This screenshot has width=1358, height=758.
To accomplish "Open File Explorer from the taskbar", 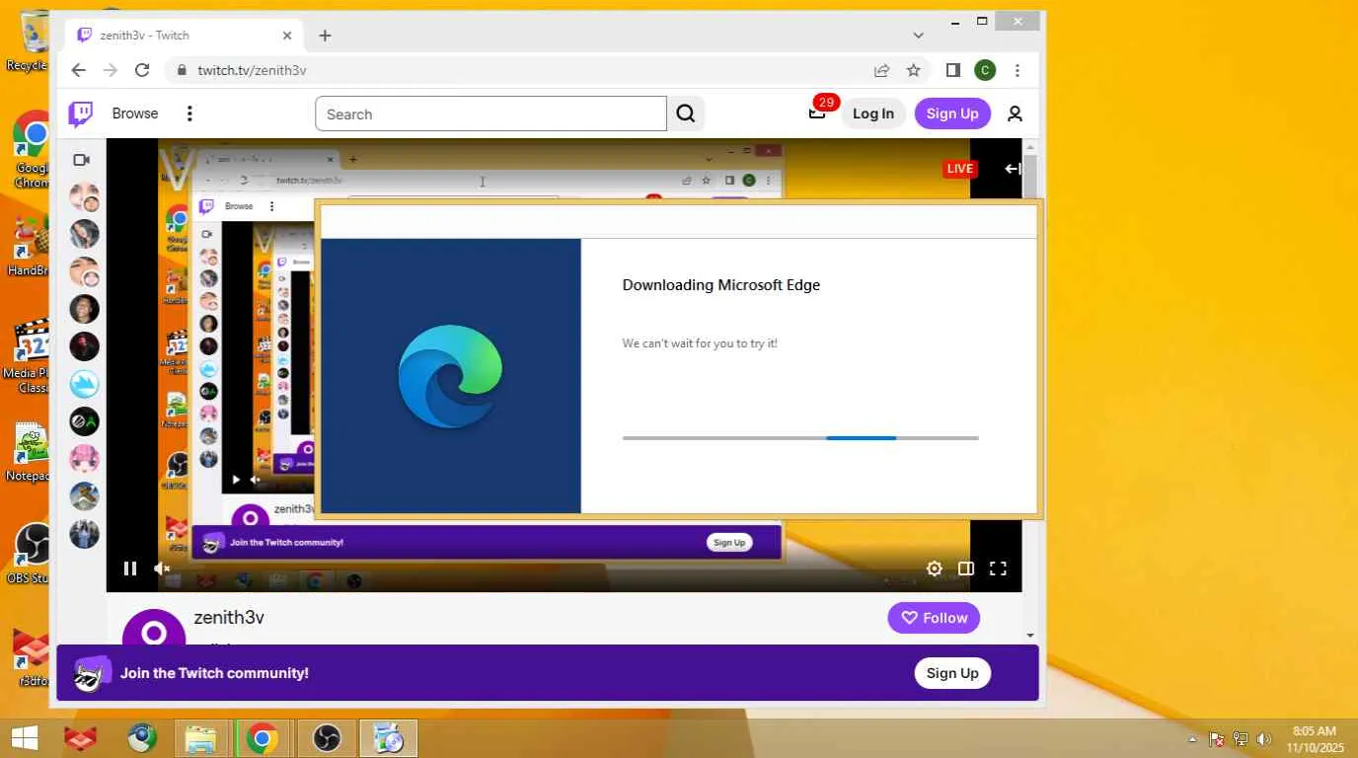I will click(200, 738).
